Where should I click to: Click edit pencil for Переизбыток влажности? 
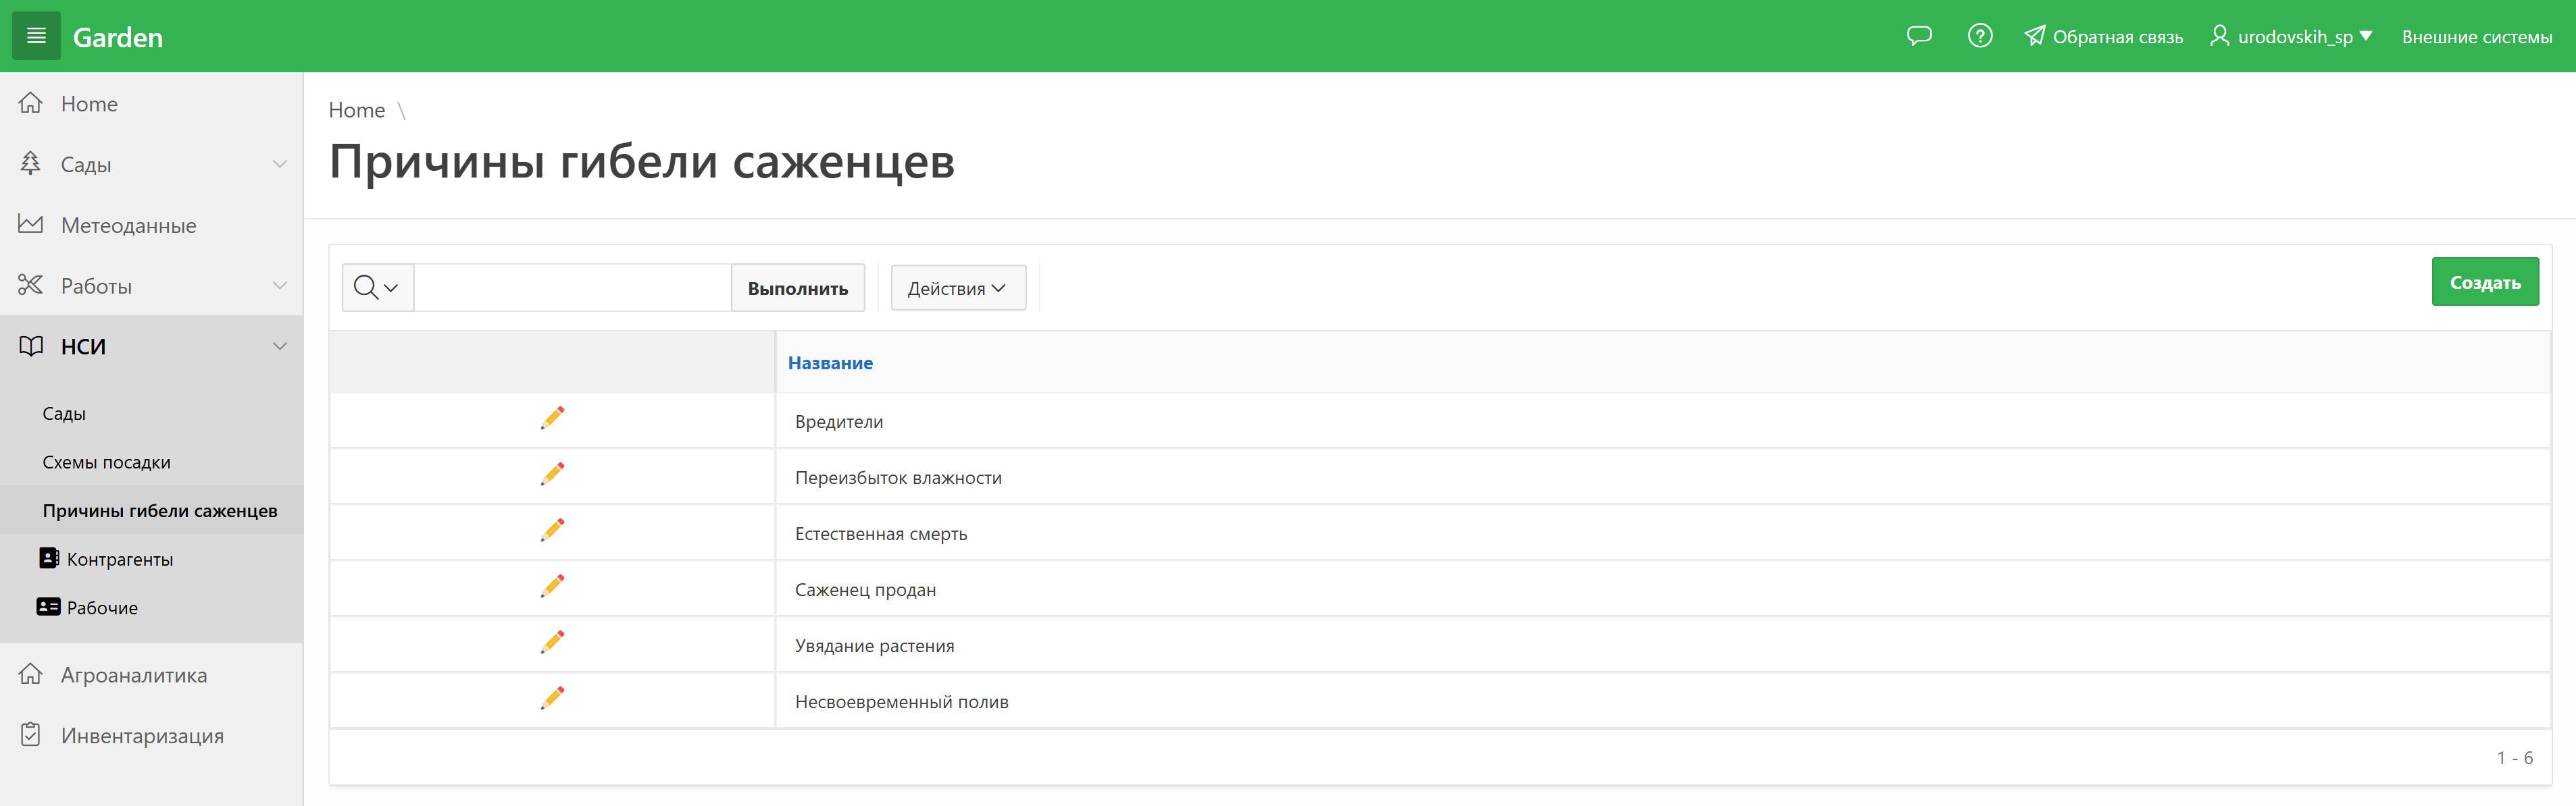point(552,475)
